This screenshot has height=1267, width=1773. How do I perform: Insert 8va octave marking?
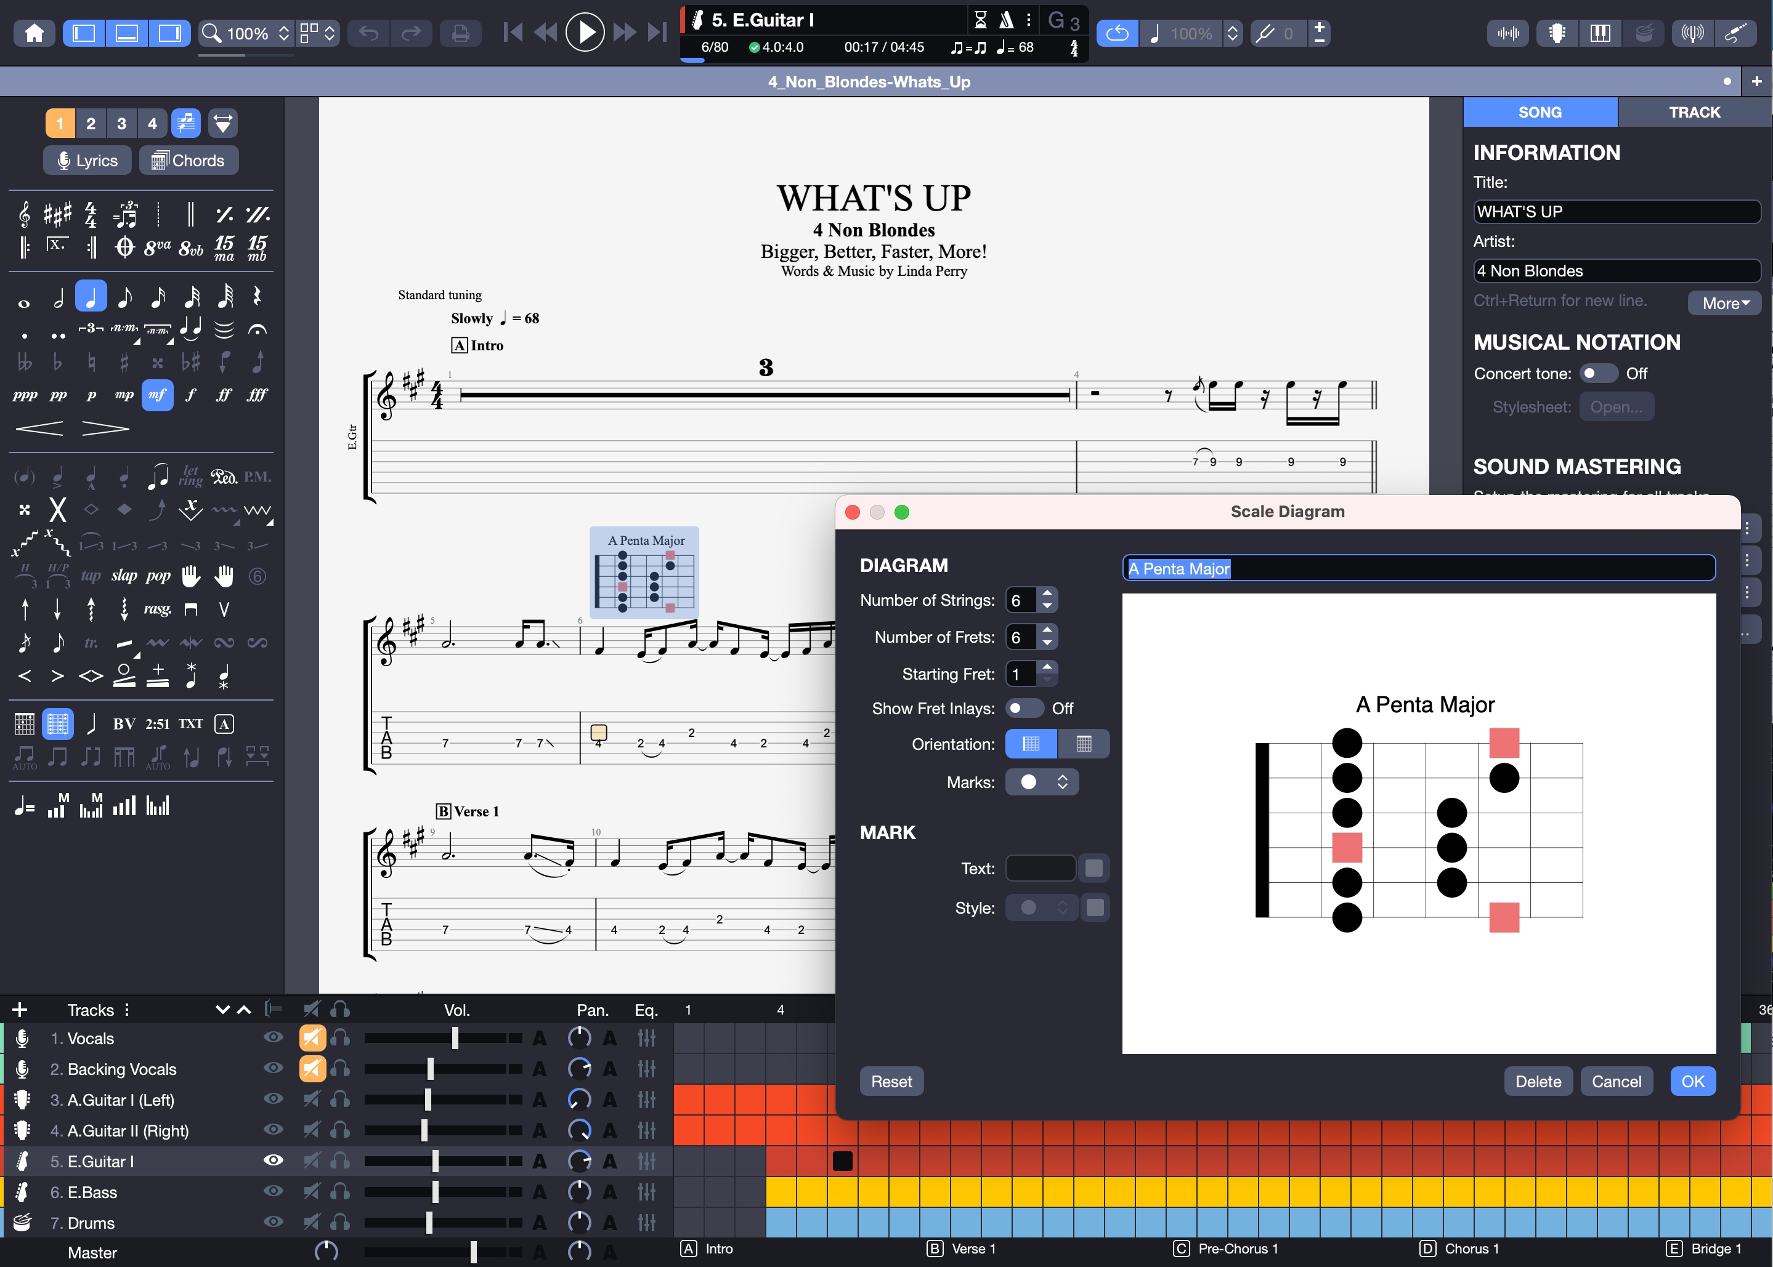(158, 247)
